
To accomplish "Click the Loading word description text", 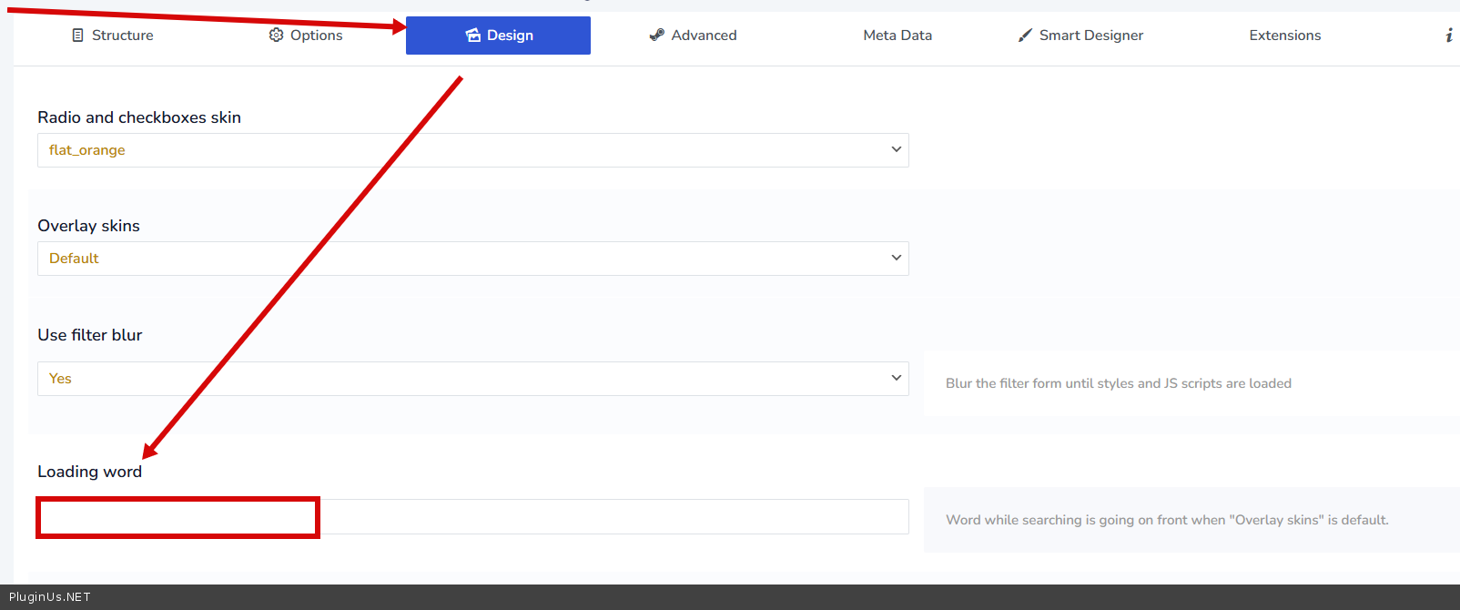I will pyautogui.click(x=1167, y=520).
